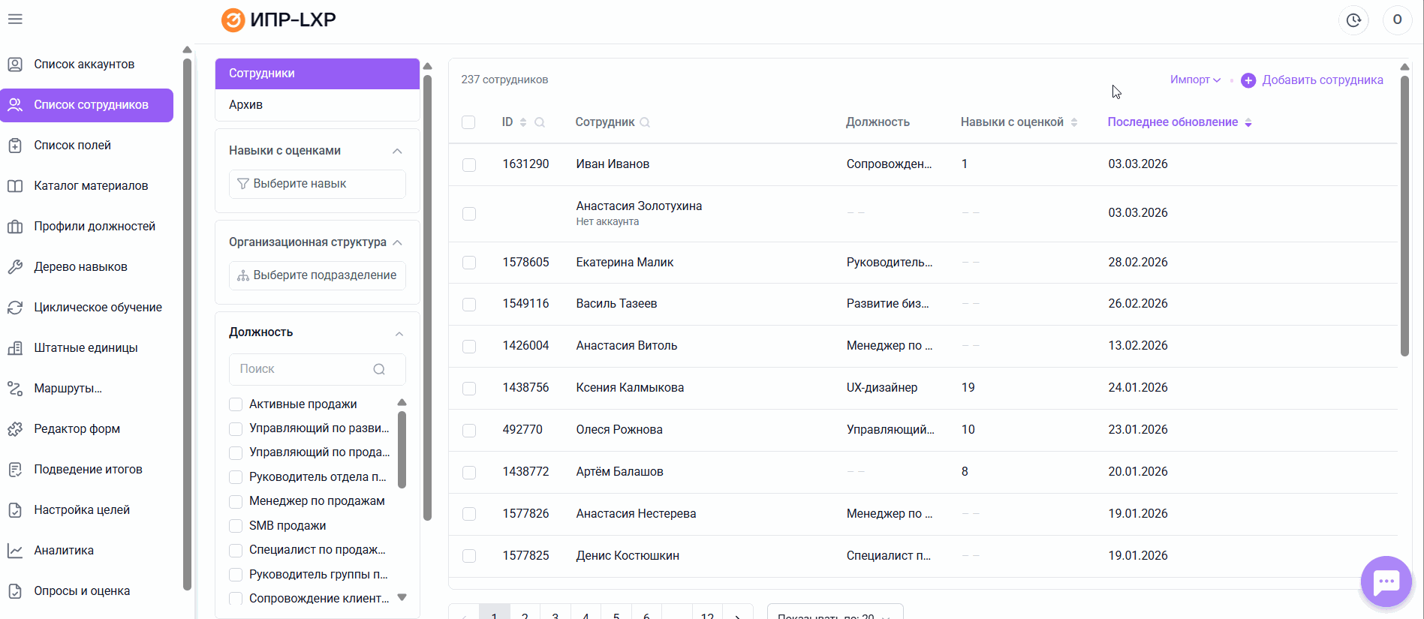Collapse the Навыки с оценками section
1424x619 pixels.
(x=397, y=151)
